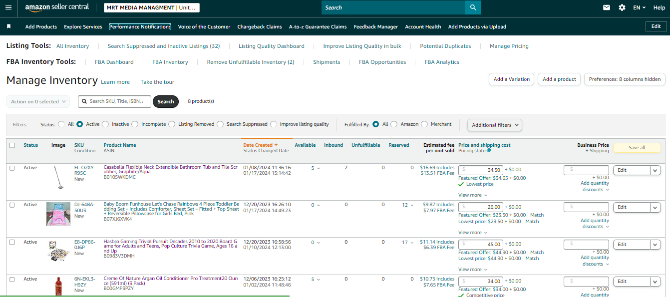Open the FBA Dashboard link

pyautogui.click(x=114, y=62)
